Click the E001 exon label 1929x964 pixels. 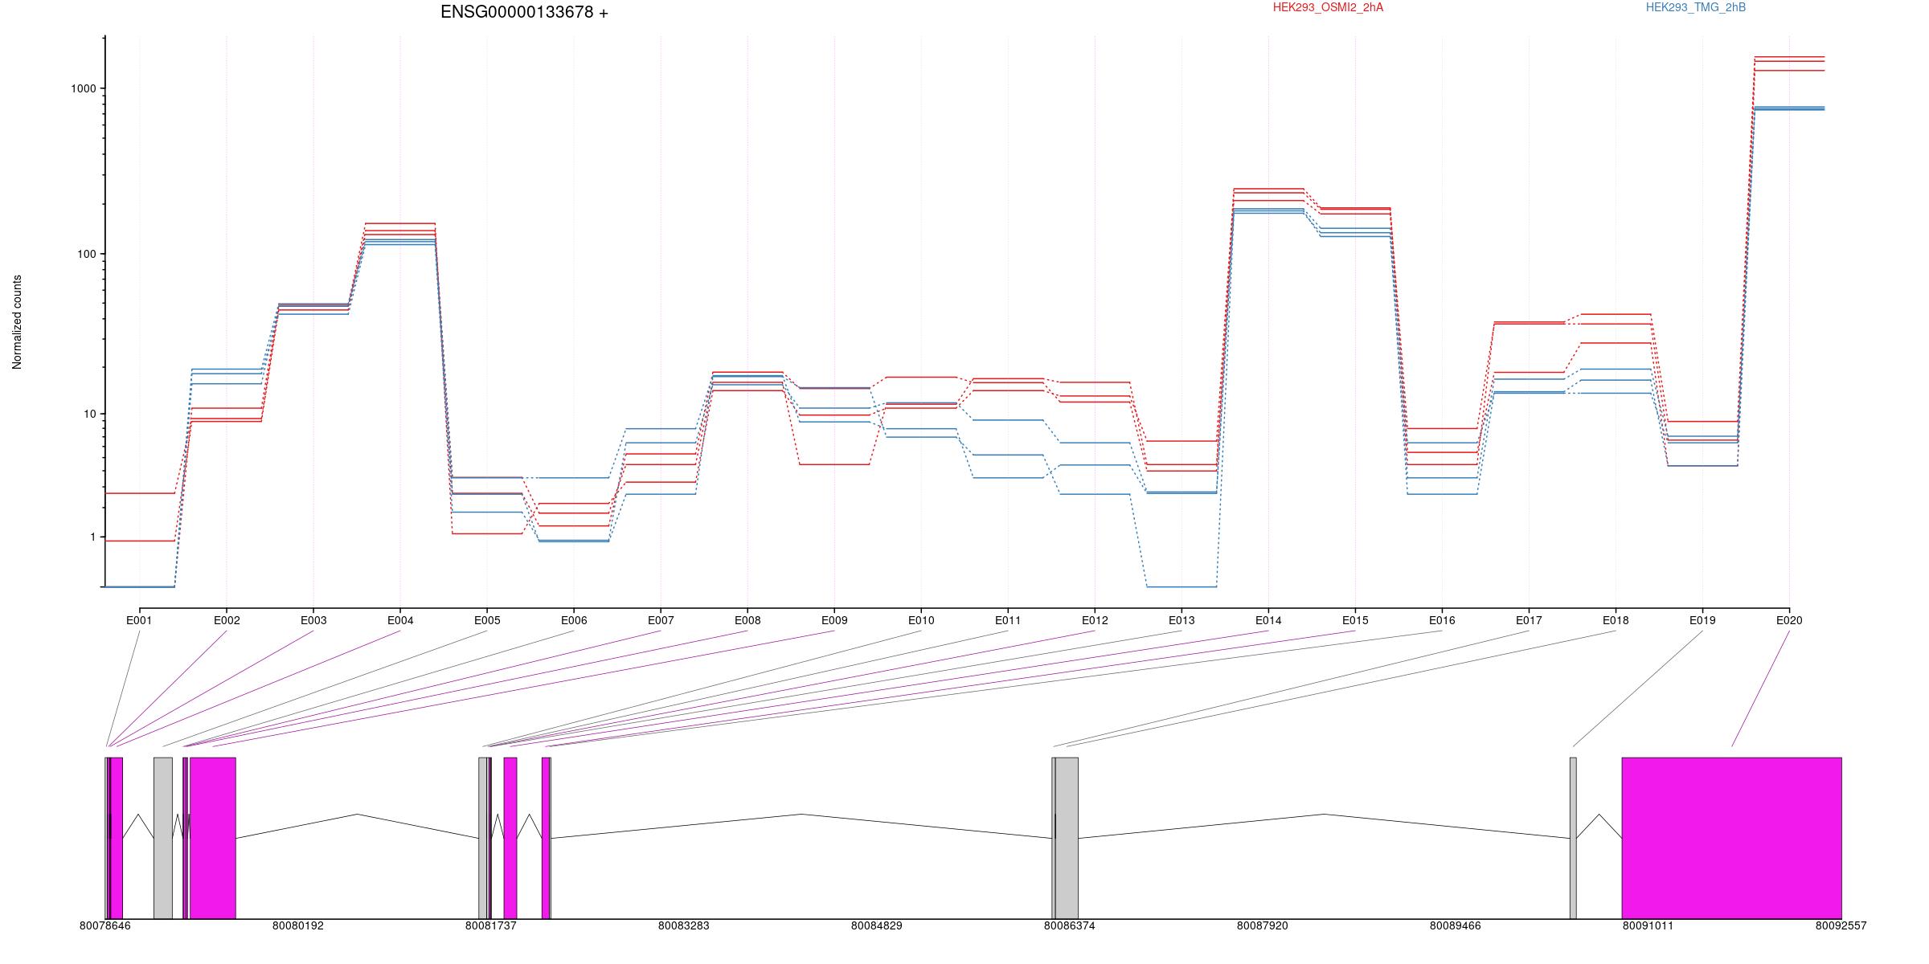tap(139, 620)
